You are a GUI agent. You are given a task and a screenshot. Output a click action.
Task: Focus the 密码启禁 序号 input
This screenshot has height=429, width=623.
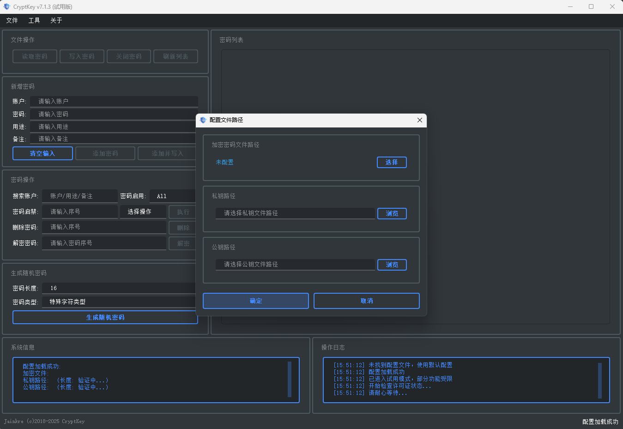tap(80, 211)
